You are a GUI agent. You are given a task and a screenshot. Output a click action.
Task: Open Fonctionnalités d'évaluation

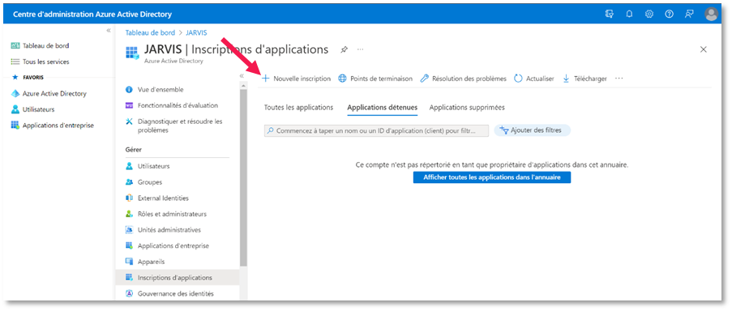178,105
